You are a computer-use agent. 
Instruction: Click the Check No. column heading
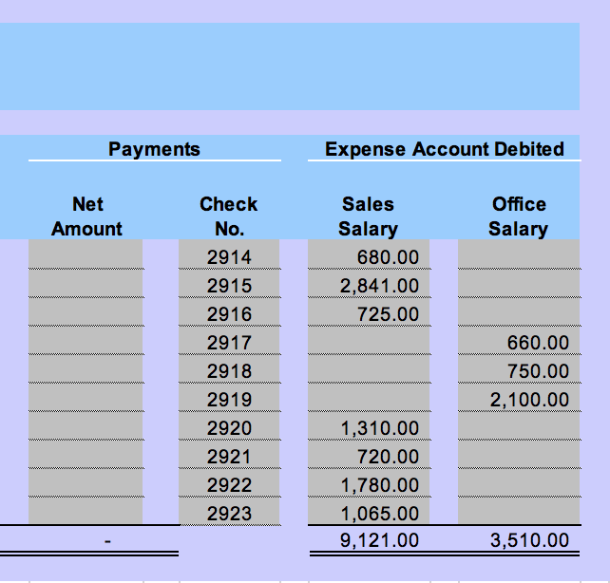pos(229,216)
